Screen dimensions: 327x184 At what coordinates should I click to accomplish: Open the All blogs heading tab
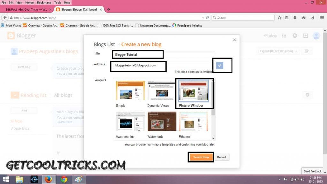[63, 95]
